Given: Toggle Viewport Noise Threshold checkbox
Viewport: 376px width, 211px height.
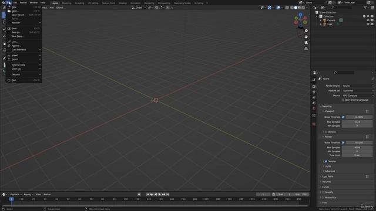Looking at the screenshot, I should pyautogui.click(x=343, y=117).
